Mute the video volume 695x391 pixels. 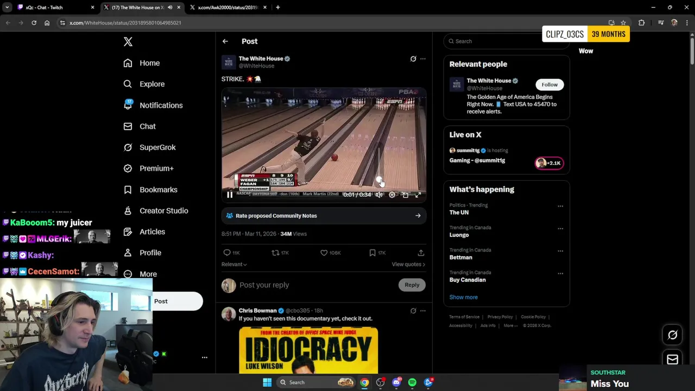click(379, 194)
